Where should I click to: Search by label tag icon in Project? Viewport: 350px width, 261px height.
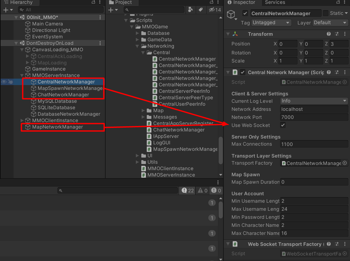point(201,10)
